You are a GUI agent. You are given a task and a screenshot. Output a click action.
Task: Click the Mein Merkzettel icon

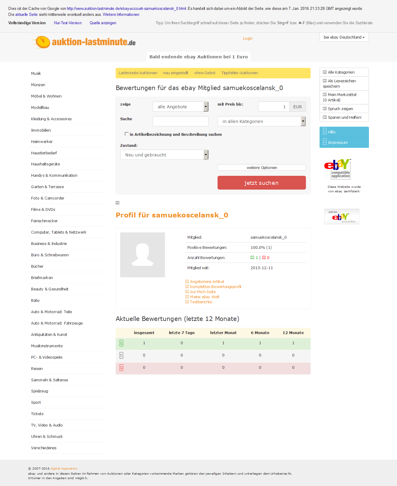tap(325, 95)
